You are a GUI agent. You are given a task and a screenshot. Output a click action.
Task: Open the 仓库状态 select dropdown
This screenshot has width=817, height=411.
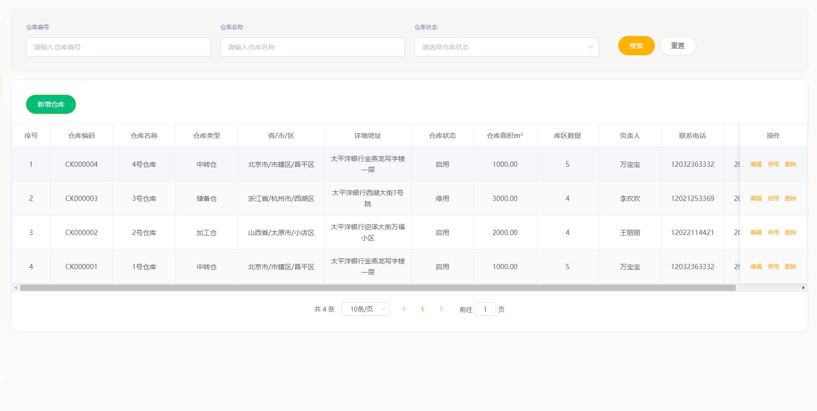click(x=507, y=47)
